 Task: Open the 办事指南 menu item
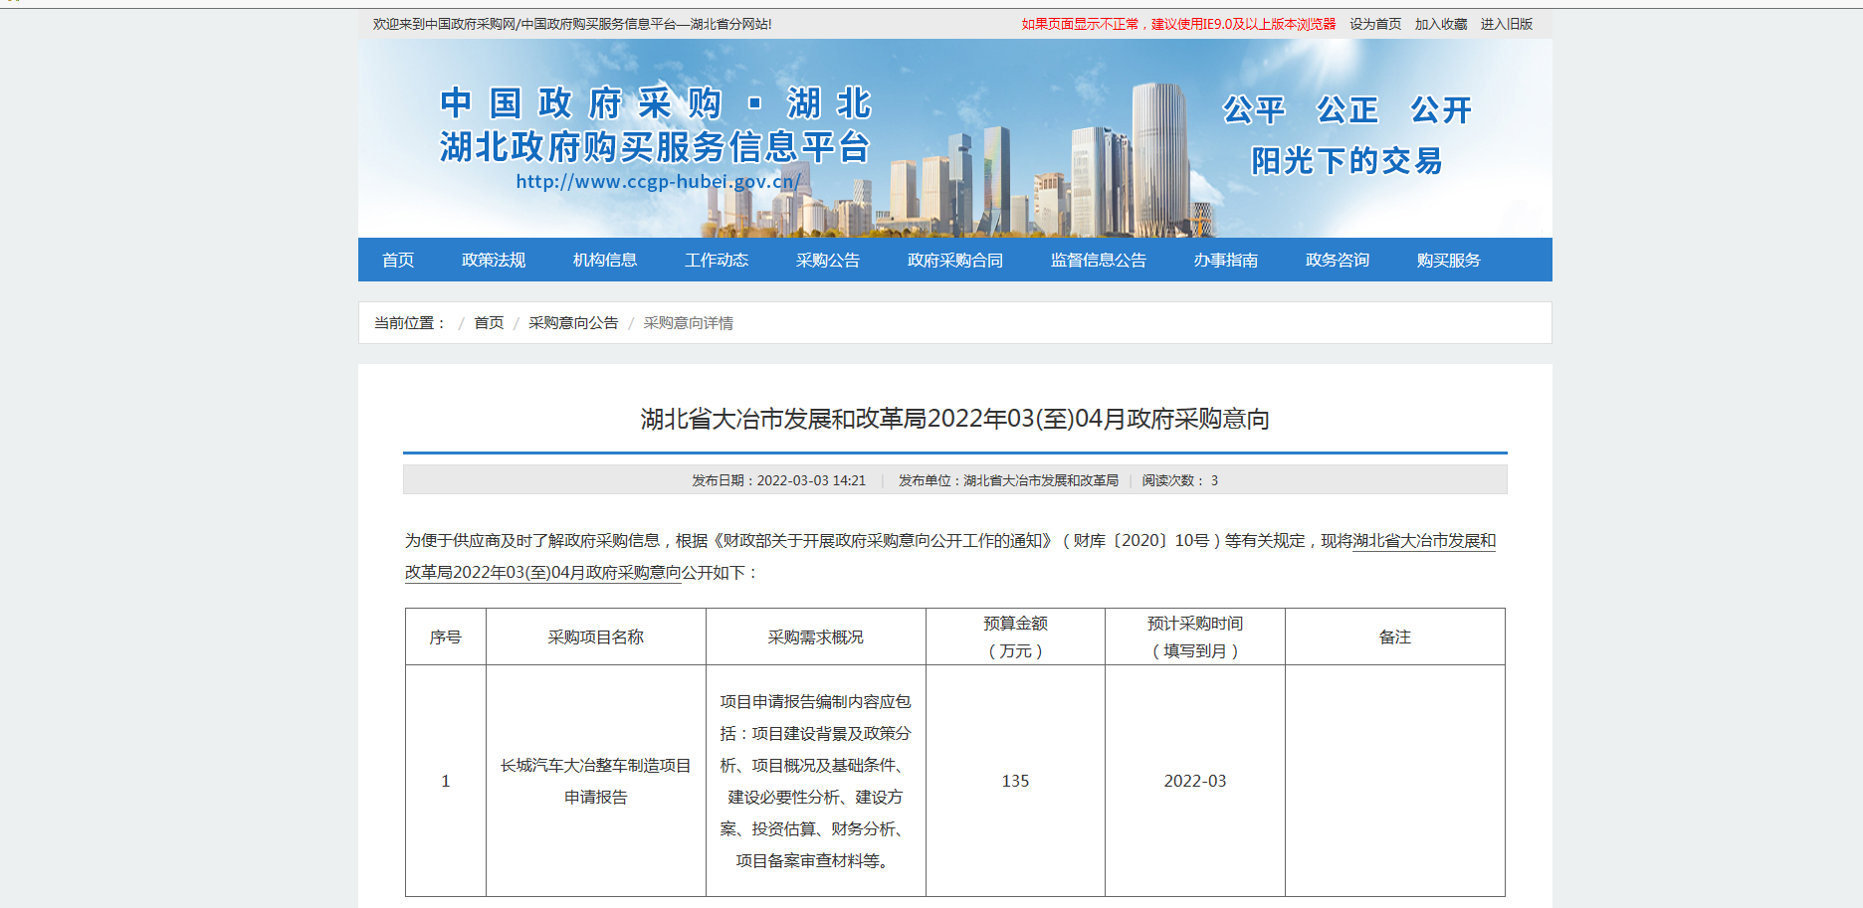pos(1226,260)
